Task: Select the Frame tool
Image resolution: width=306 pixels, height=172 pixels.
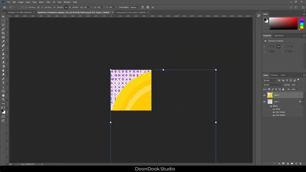Action: 3,37
